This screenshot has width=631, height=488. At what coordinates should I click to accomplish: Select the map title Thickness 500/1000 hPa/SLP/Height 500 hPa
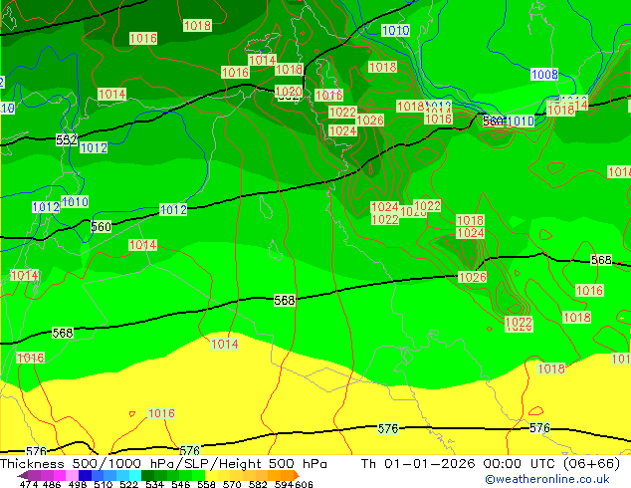163,464
